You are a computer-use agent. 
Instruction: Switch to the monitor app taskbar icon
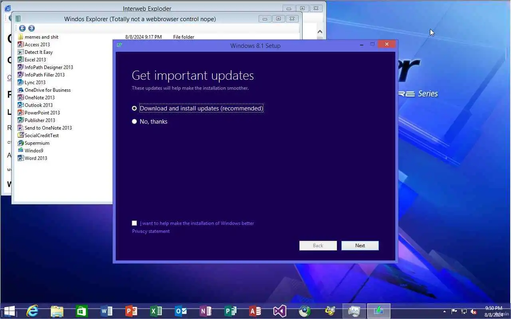(x=354, y=311)
